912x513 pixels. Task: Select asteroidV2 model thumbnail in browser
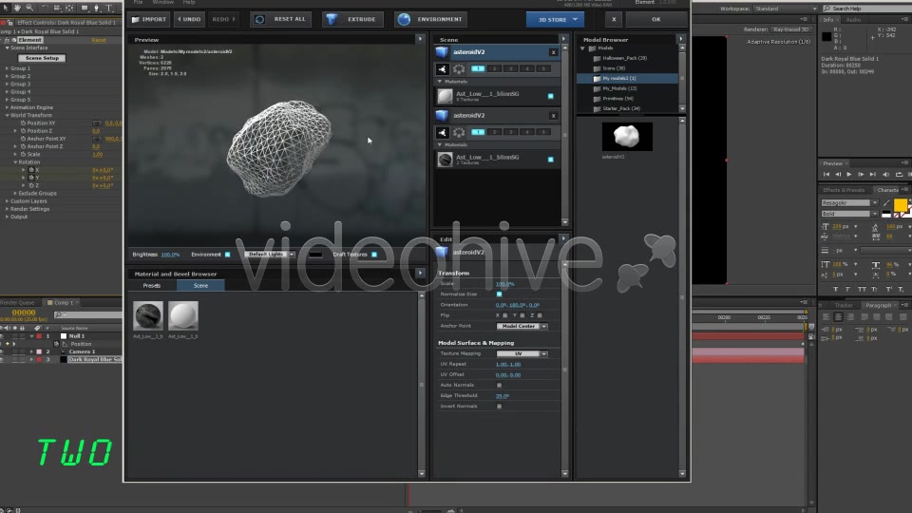626,137
